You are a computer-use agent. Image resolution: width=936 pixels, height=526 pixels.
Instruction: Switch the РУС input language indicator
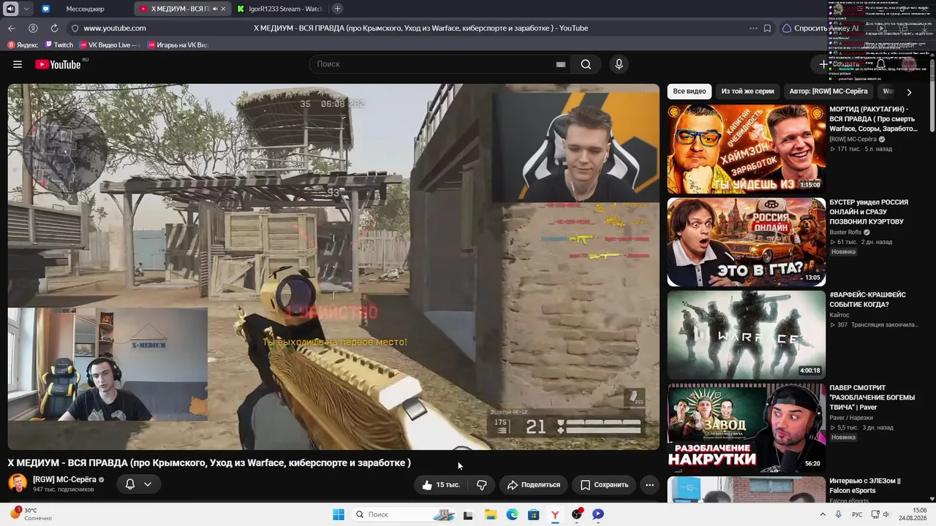click(857, 514)
